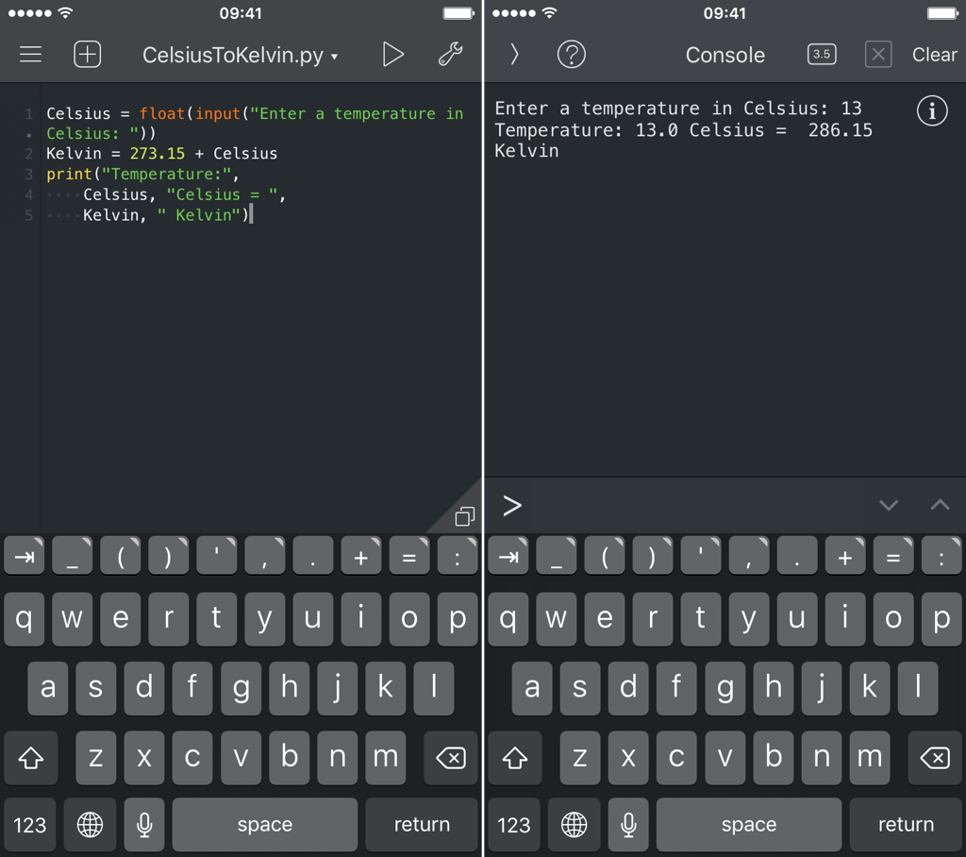Tap the tab indent key in the console keyboard
The height and width of the screenshot is (857, 966).
pos(508,557)
